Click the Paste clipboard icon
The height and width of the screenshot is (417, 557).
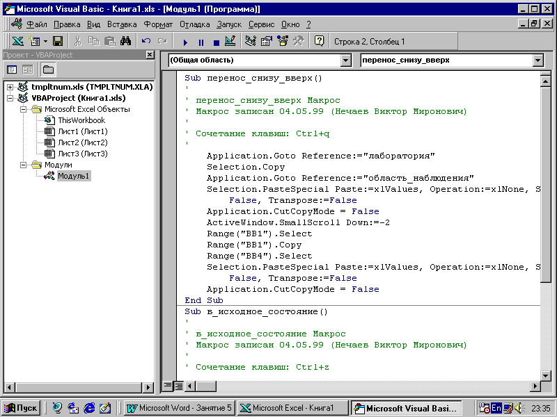[110, 41]
